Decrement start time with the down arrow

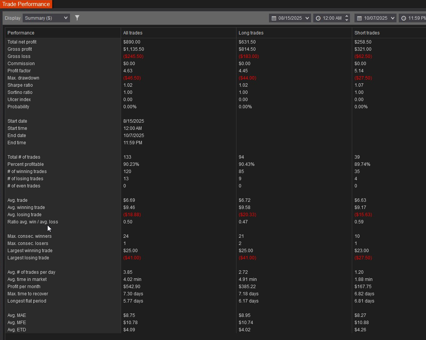[x=347, y=20]
